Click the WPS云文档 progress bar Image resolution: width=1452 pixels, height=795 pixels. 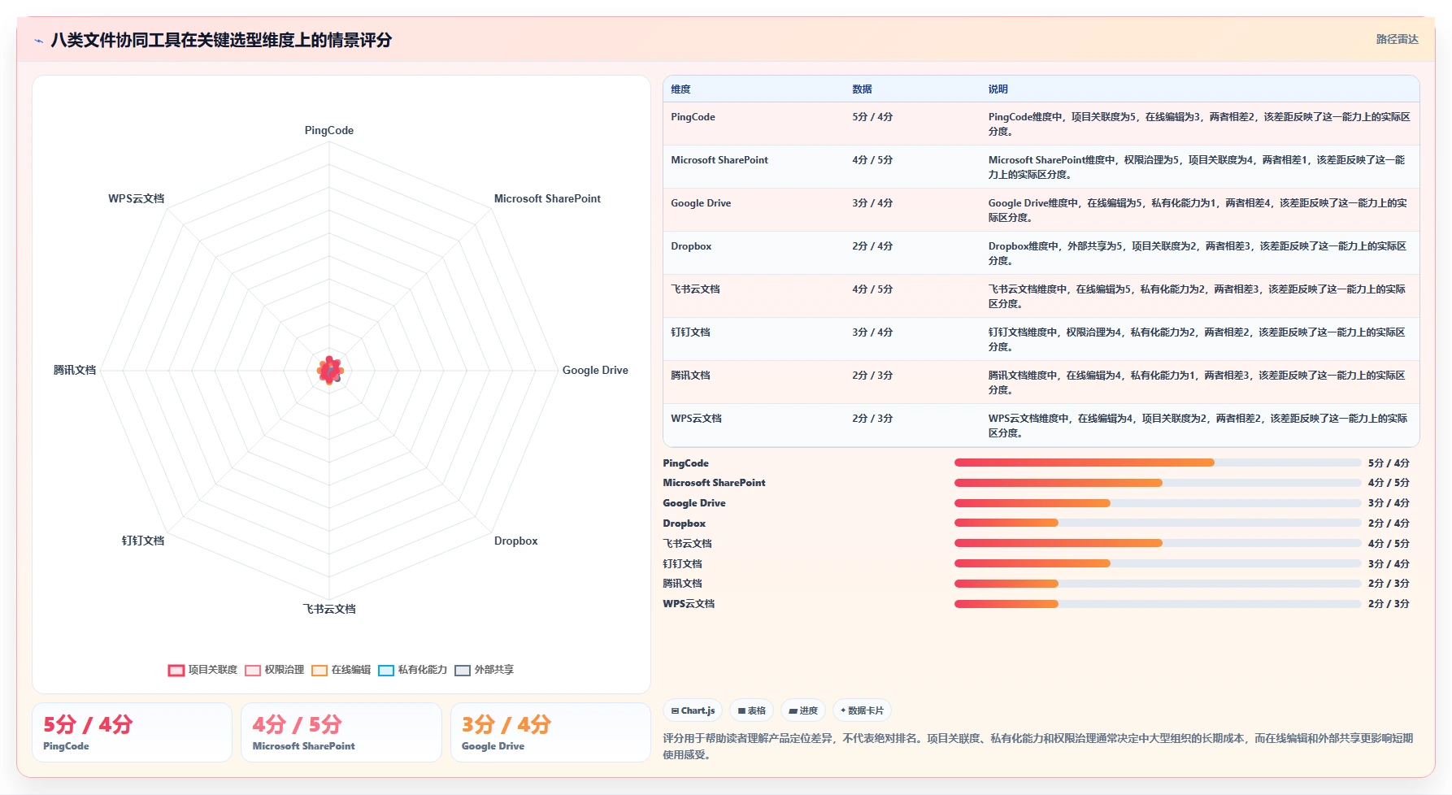tap(1158, 604)
